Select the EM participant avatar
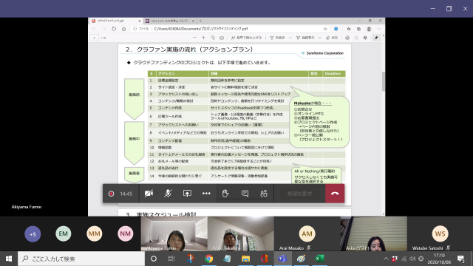Image resolution: width=473 pixels, height=266 pixels. [64, 233]
